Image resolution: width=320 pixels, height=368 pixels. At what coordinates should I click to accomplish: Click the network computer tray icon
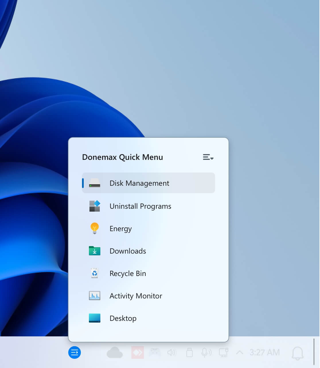click(x=223, y=352)
